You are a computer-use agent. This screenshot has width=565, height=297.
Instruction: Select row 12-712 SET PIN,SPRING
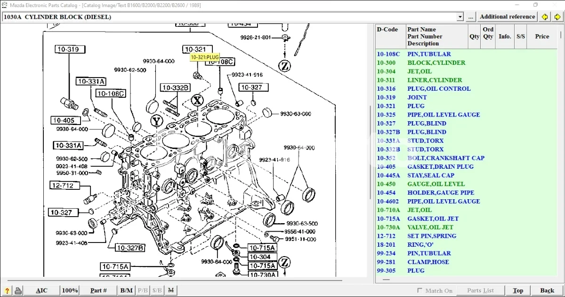[466, 236]
